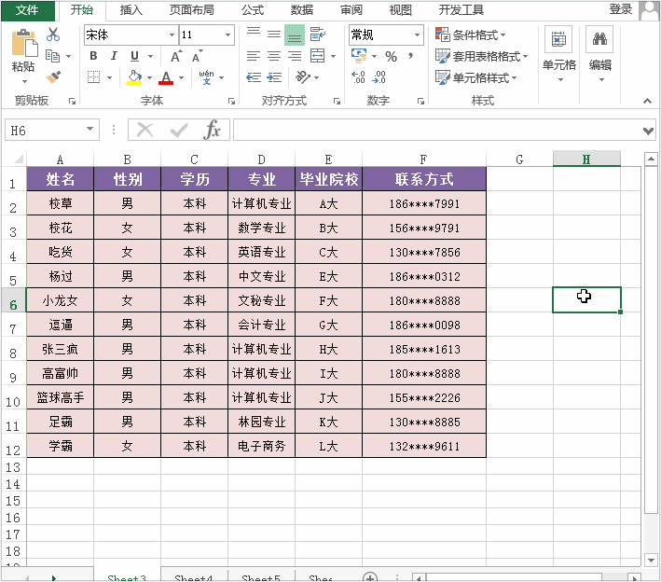
Task: Open 文件 File tab
Action: coord(27,9)
